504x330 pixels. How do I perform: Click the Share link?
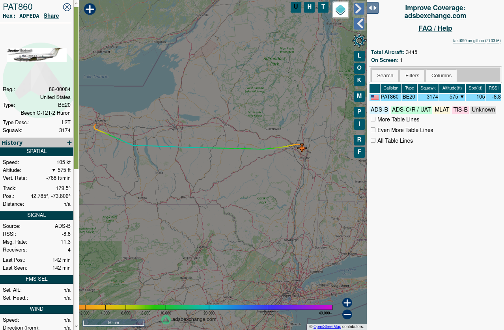[51, 16]
